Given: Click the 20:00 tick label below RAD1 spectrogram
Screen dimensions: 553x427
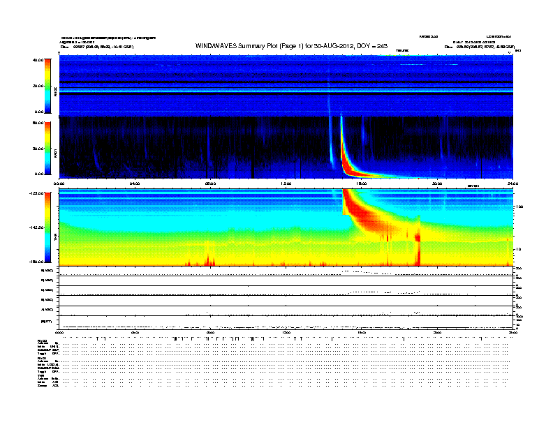Looking at the screenshot, I should pyautogui.click(x=437, y=183).
